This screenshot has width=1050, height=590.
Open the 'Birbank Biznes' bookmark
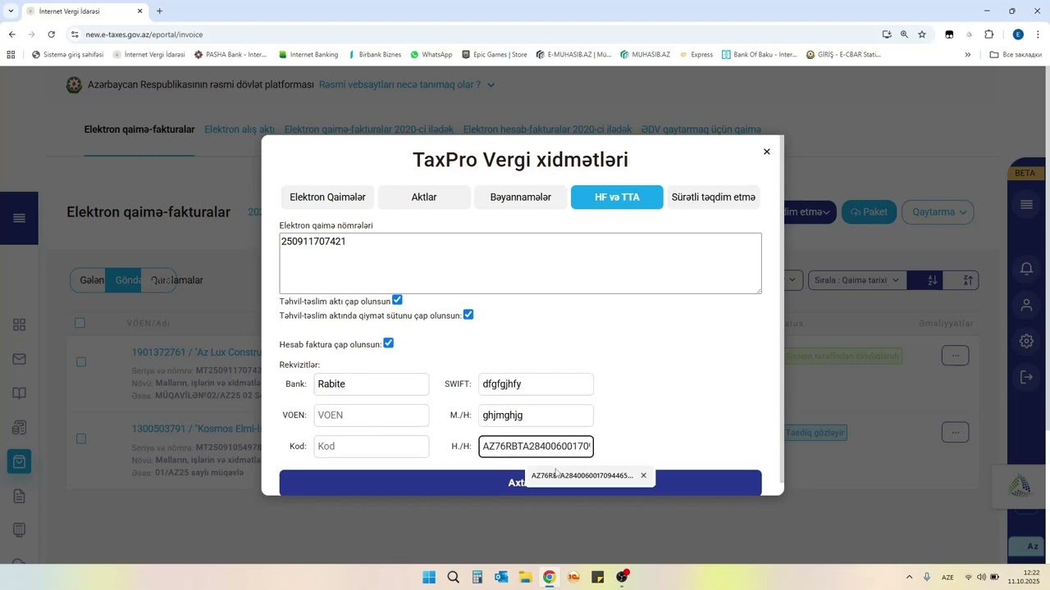coord(374,55)
